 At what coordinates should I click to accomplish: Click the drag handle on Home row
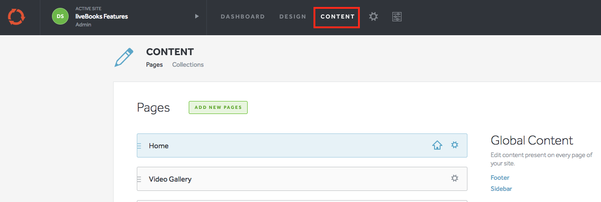[x=139, y=146]
